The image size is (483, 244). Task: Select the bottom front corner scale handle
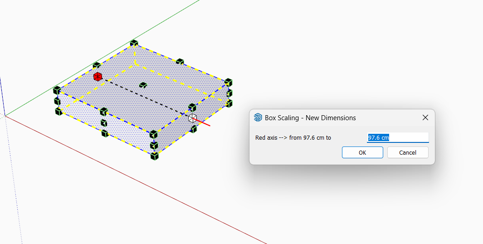154,156
